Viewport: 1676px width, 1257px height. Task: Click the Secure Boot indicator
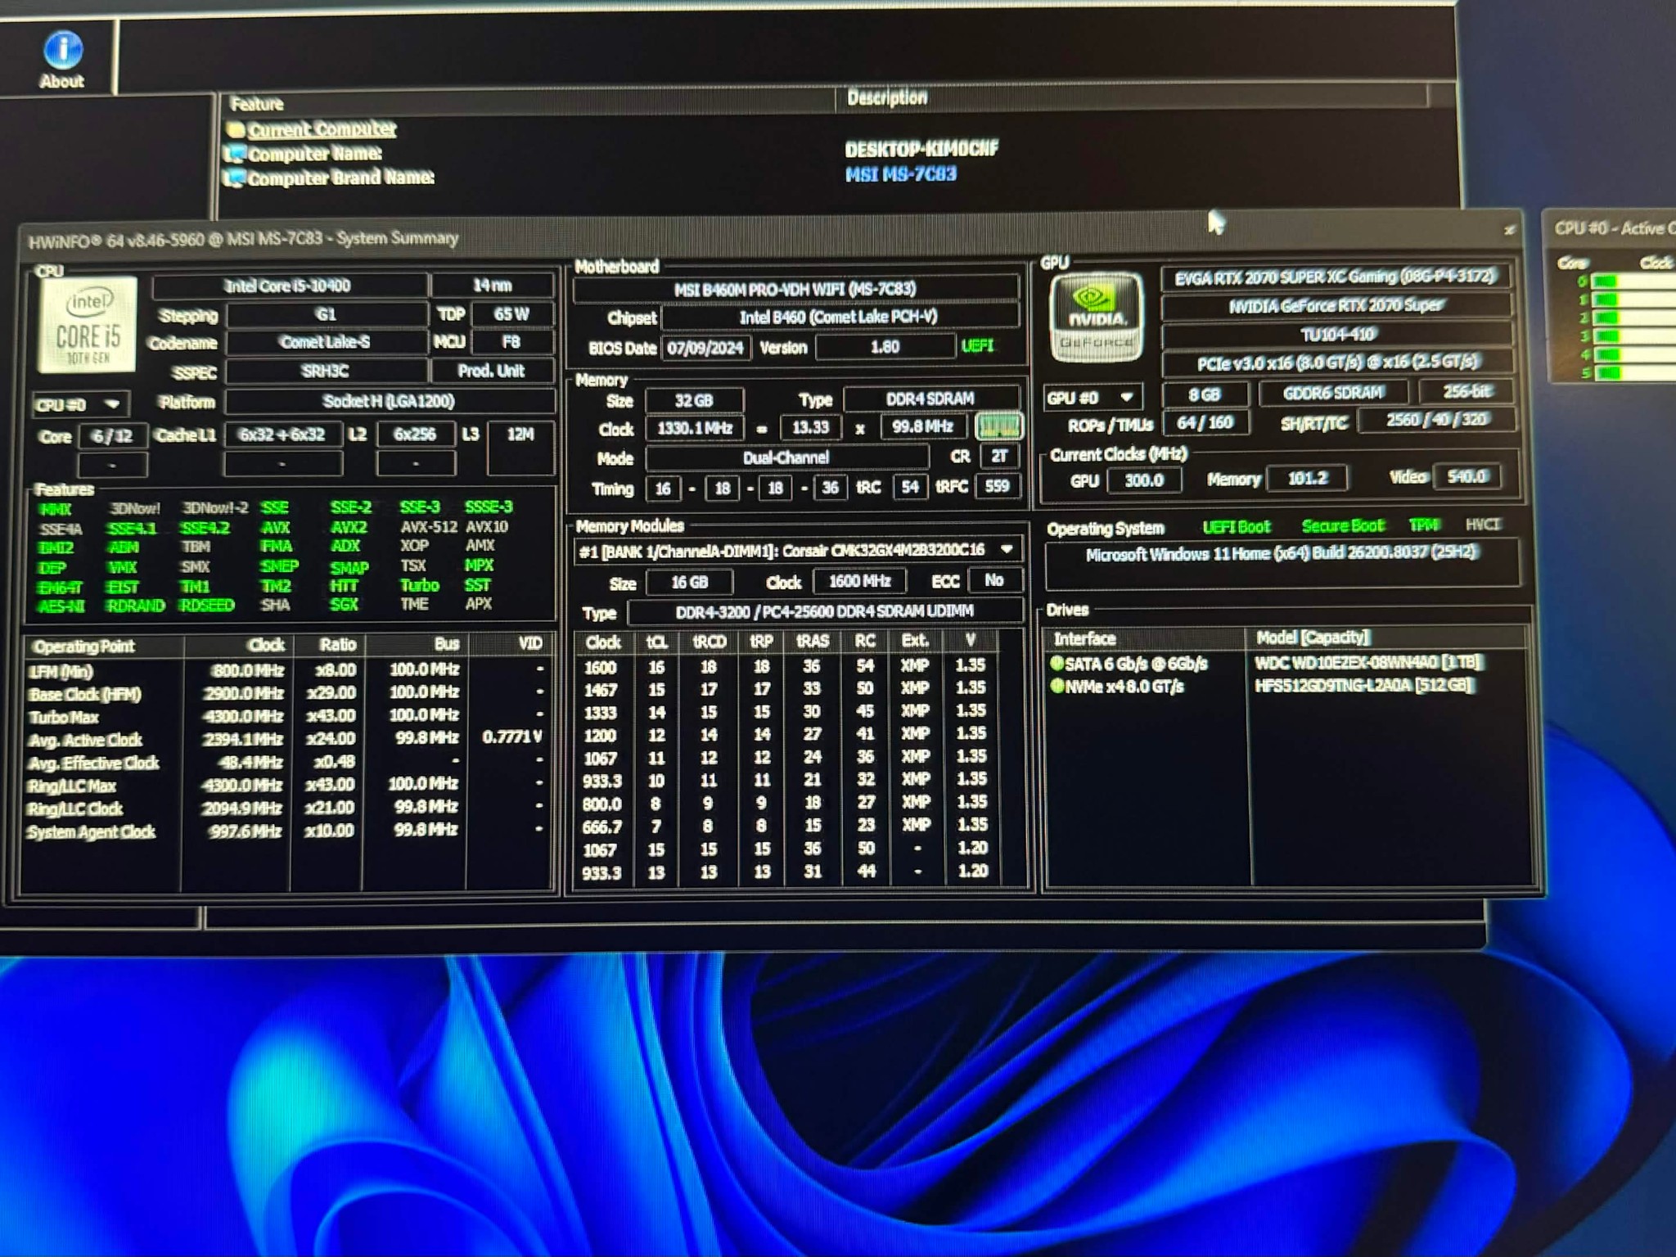1342,525
